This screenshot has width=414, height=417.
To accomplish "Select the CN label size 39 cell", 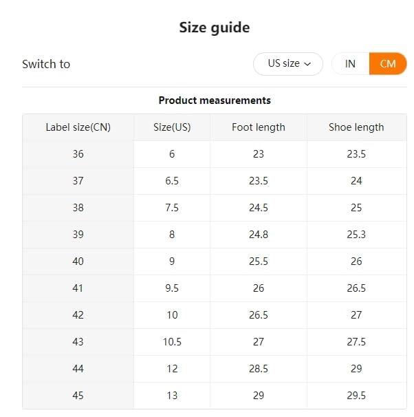I will [x=78, y=235].
